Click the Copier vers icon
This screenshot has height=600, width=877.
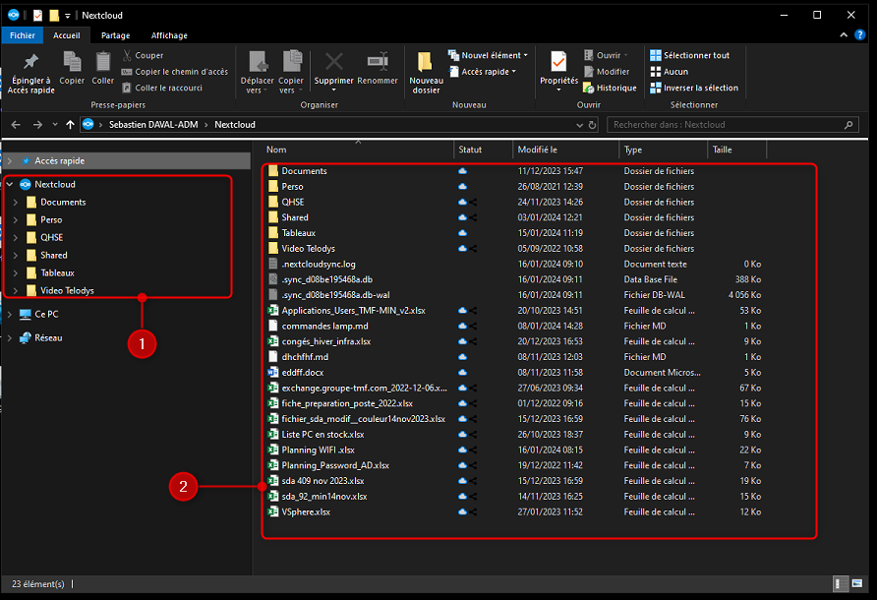(x=291, y=62)
